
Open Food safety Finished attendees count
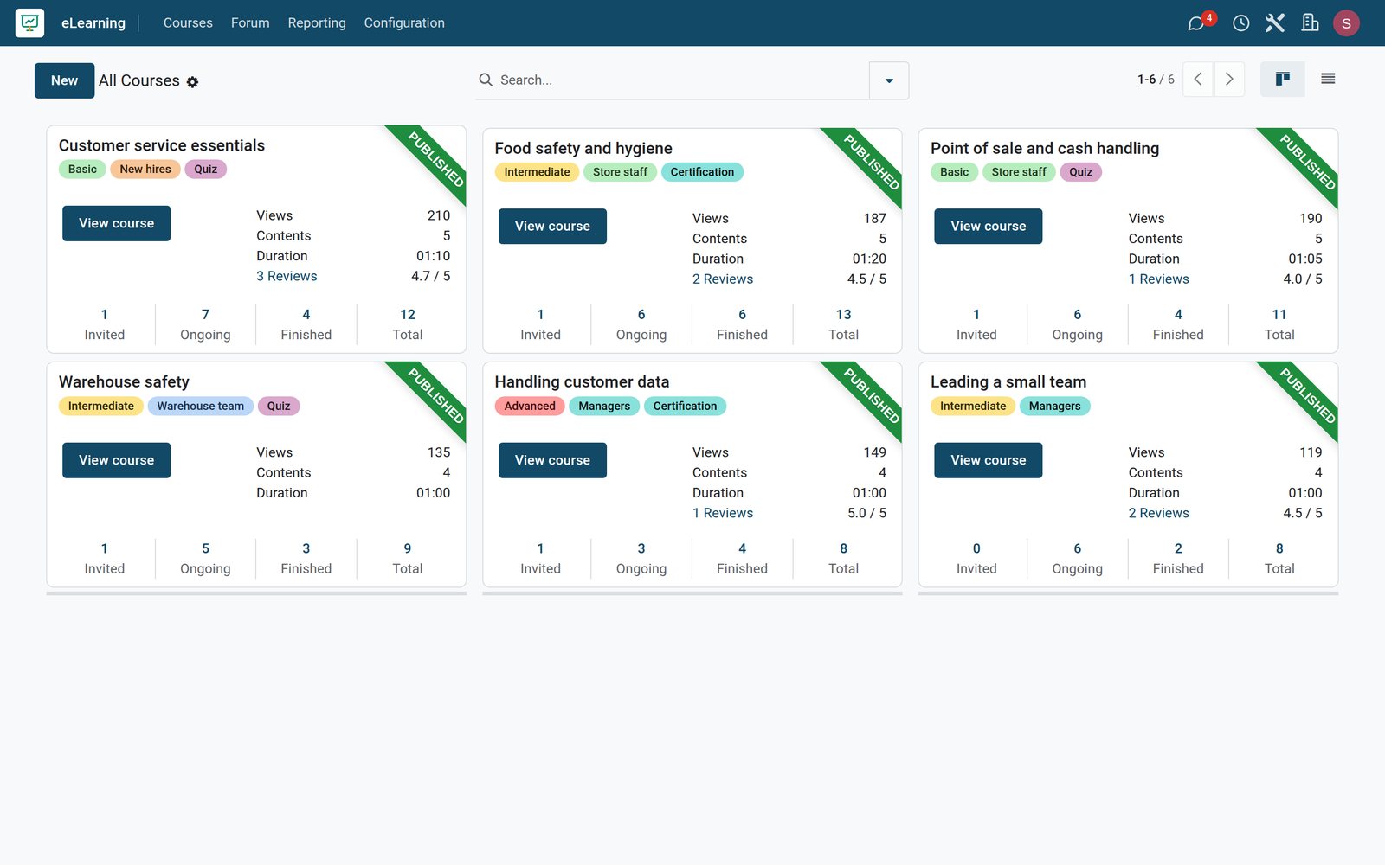742,324
